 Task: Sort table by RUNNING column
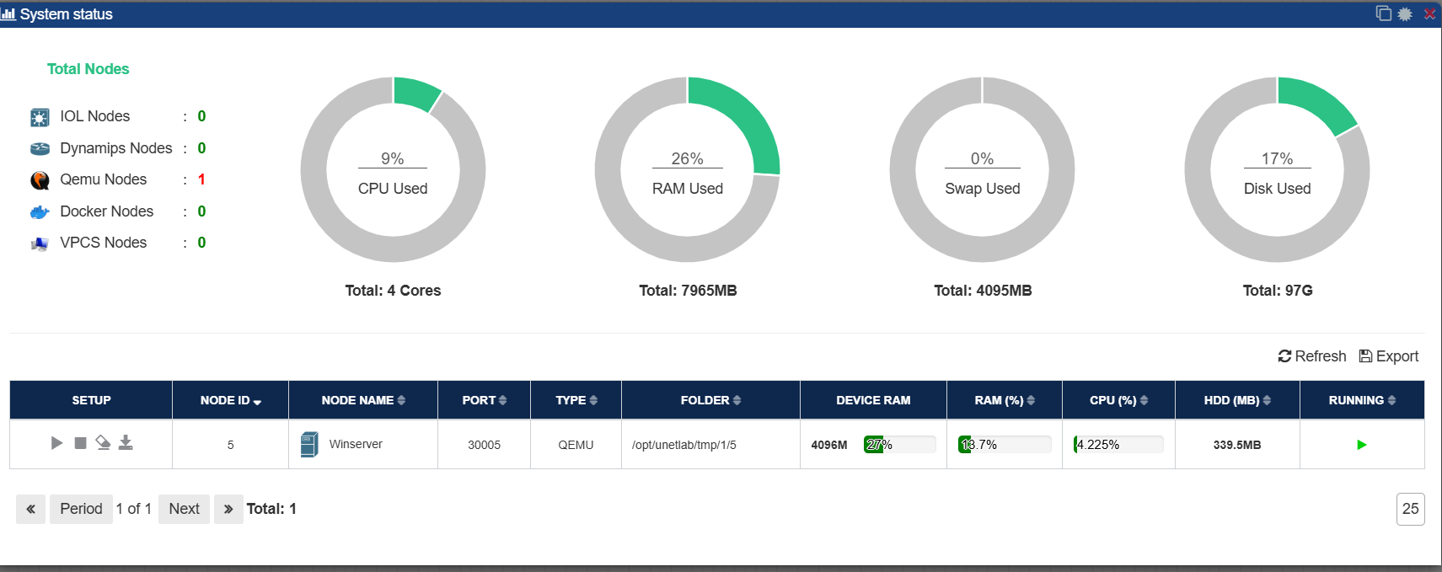point(1363,400)
